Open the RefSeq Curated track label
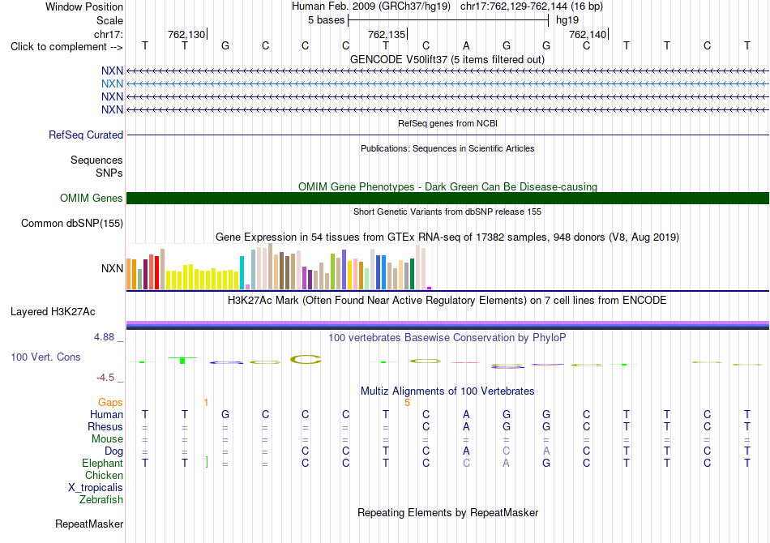This screenshot has height=543, width=770. (x=86, y=135)
